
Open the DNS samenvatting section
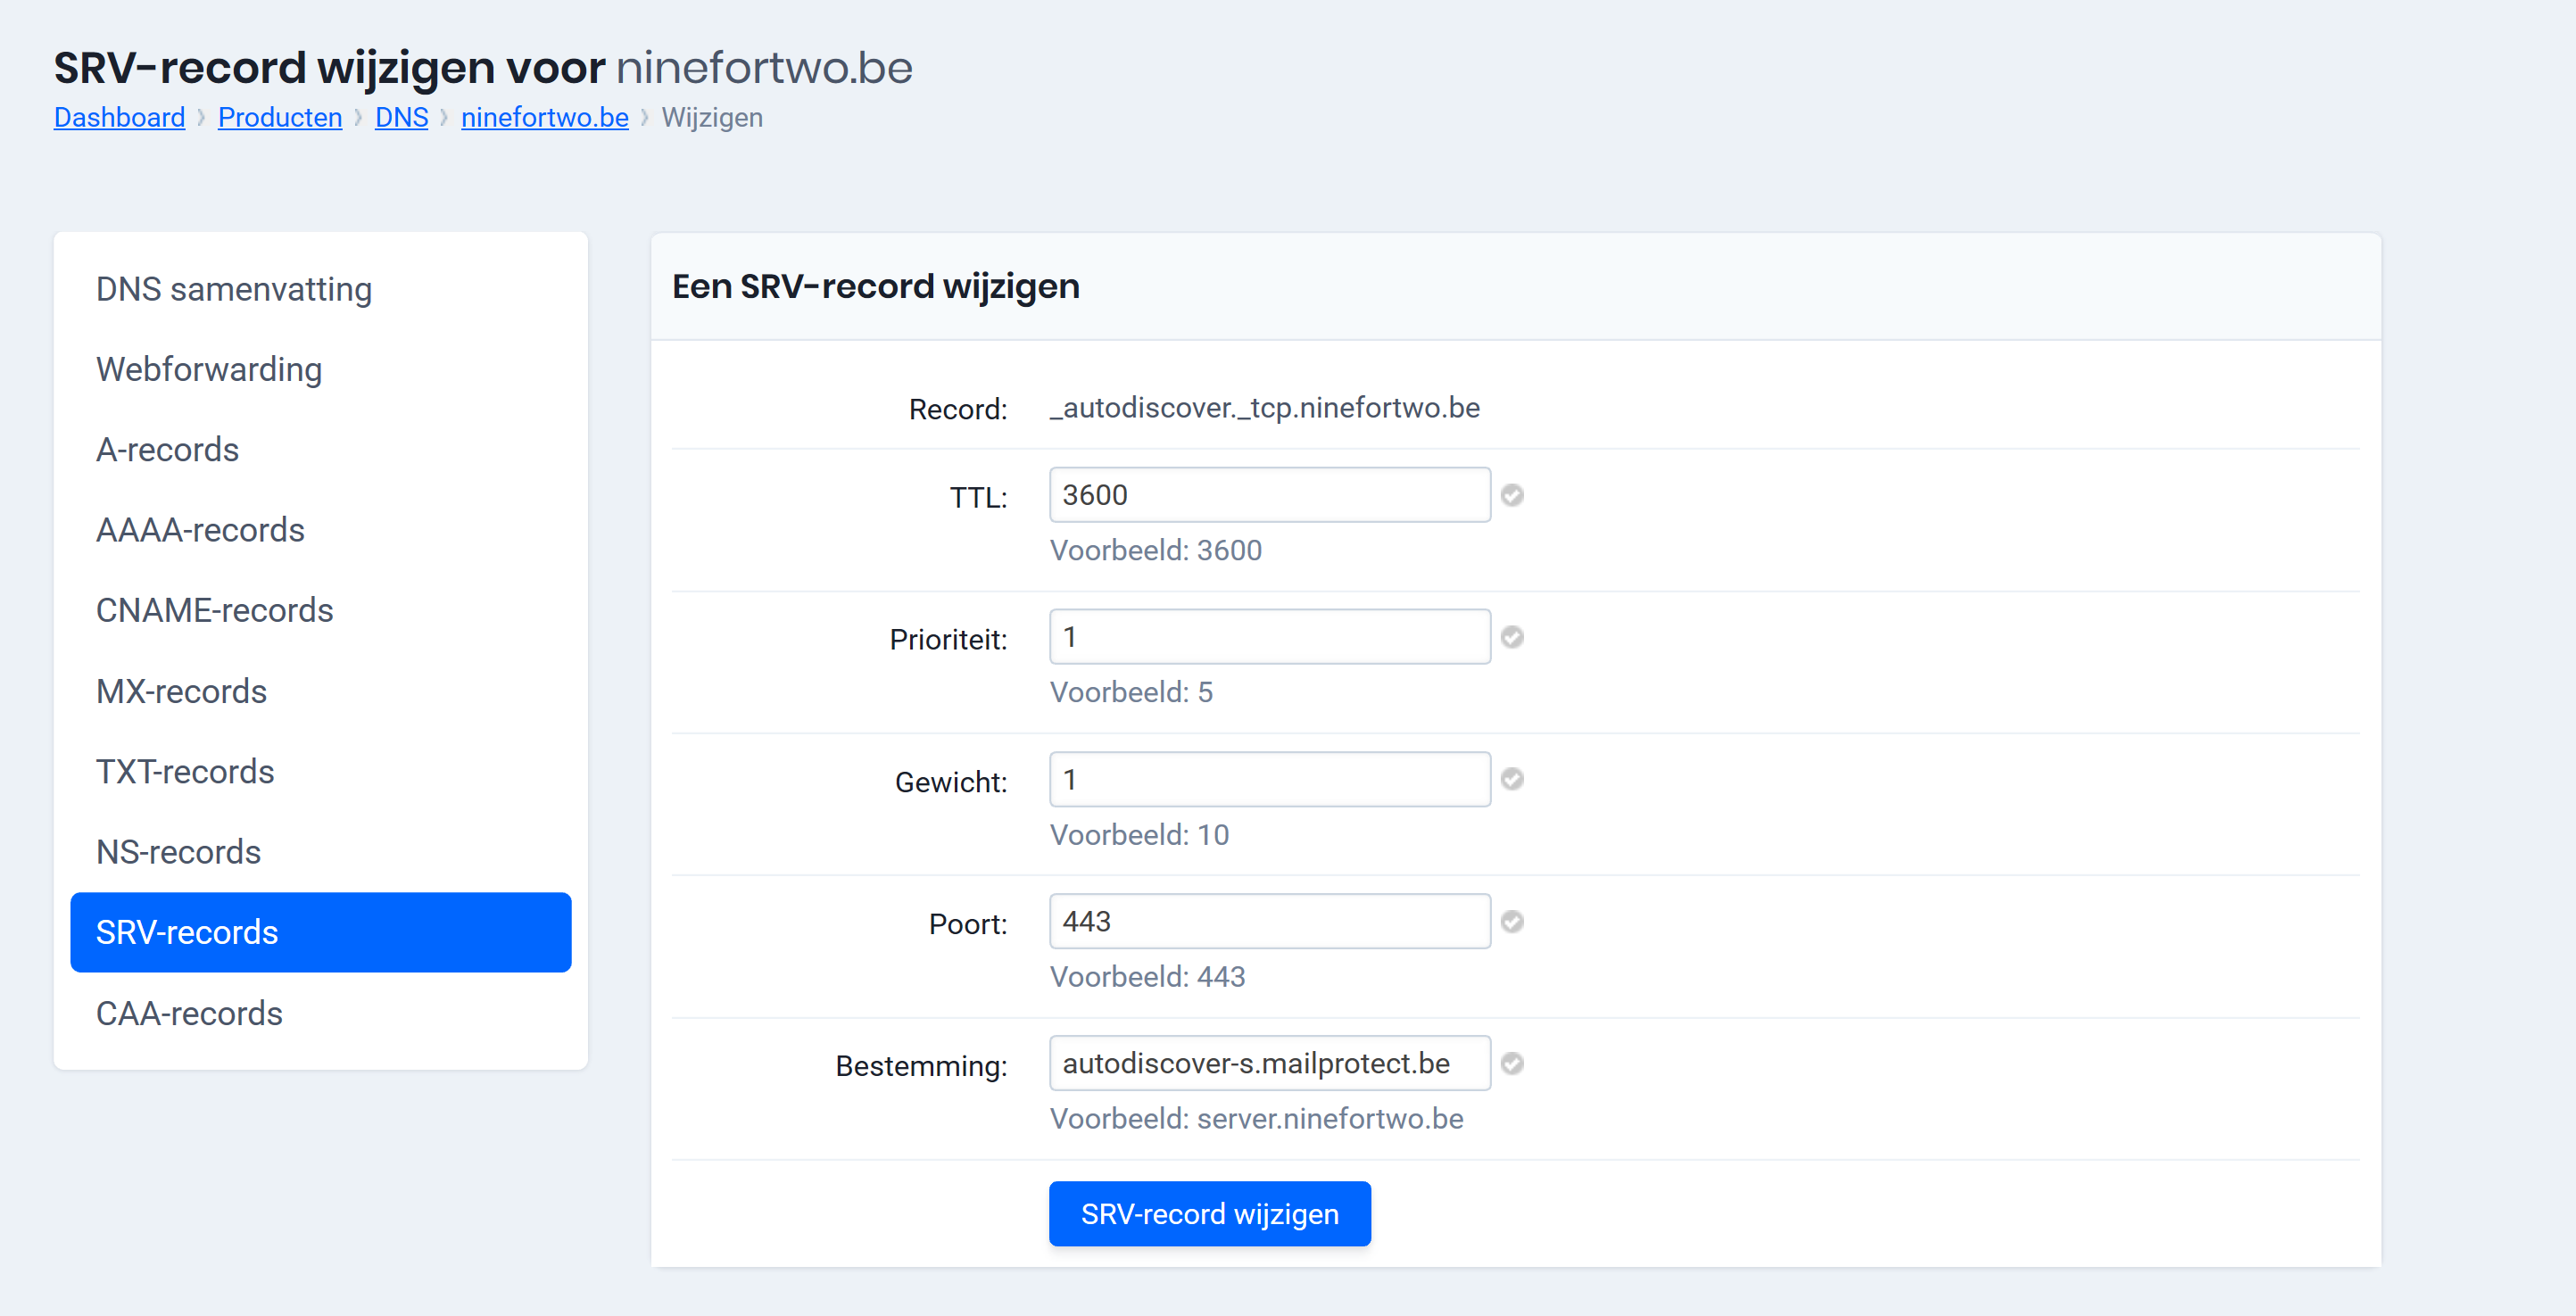(x=233, y=289)
